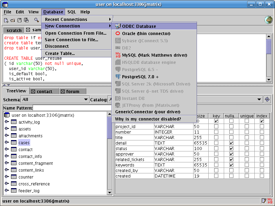Expand the feeder_log tree node
Viewport: 275px width, 206px height.
click(x=7, y=191)
